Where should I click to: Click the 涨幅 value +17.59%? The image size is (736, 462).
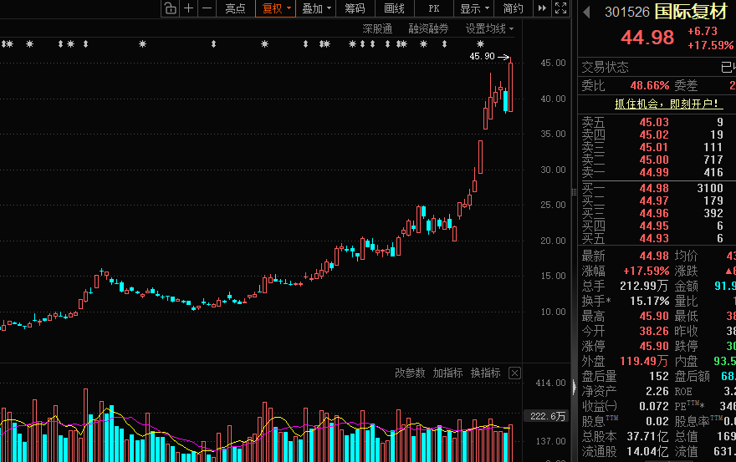[x=646, y=272]
